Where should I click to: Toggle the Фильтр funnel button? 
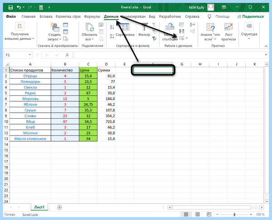tap(144, 30)
